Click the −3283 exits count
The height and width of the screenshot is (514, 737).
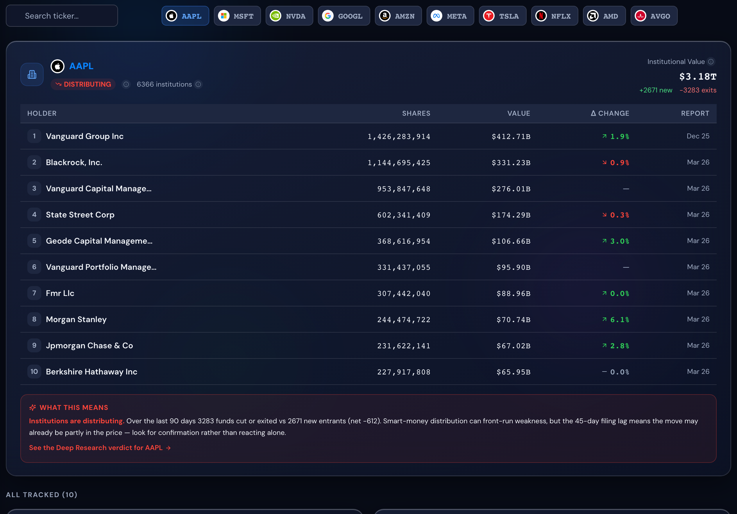(x=698, y=90)
